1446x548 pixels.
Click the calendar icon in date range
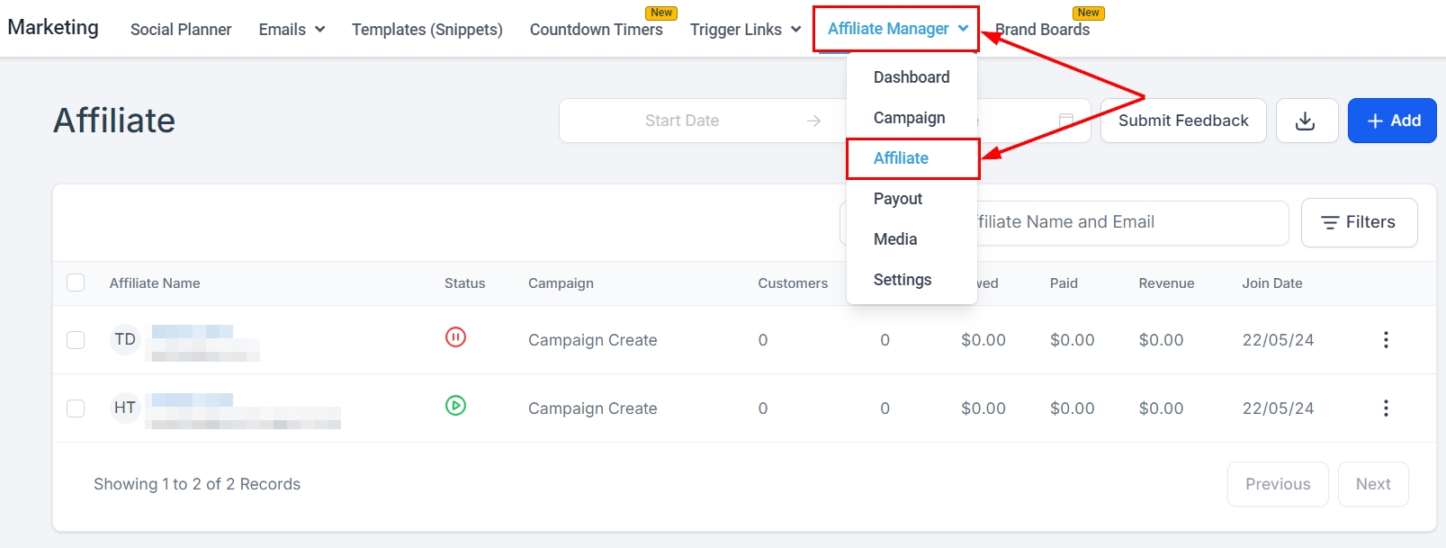click(1066, 121)
